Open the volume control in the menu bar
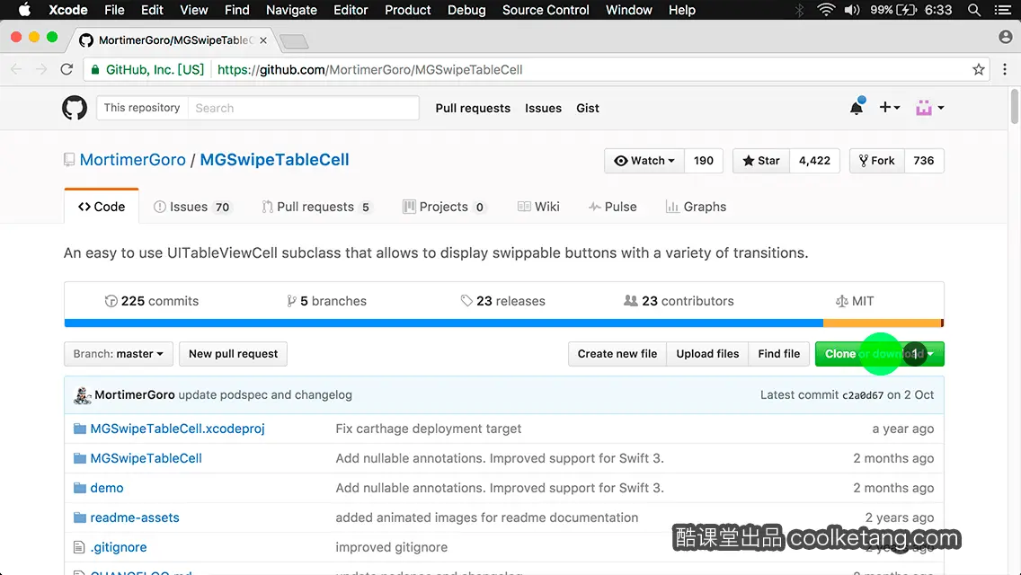The image size is (1021, 575). 852,10
